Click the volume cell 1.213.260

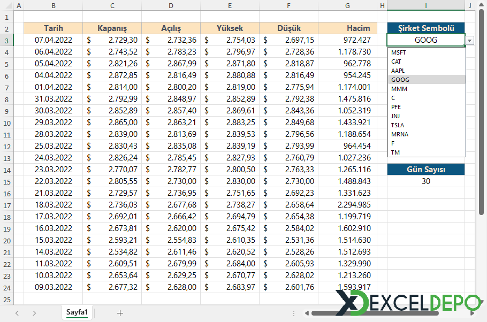click(347, 275)
